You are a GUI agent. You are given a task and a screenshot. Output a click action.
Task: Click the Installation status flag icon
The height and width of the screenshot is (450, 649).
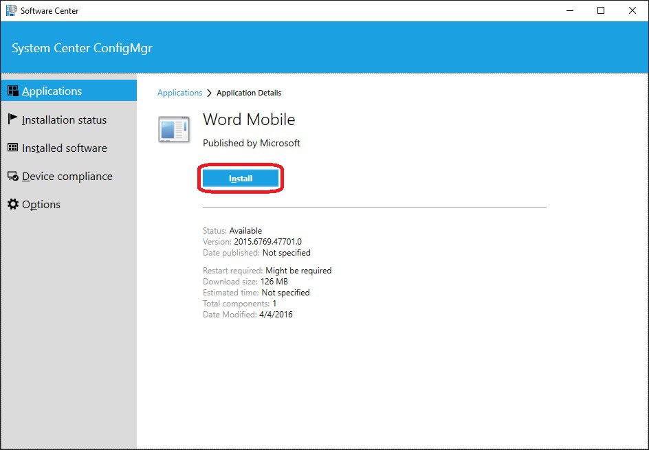click(x=13, y=119)
